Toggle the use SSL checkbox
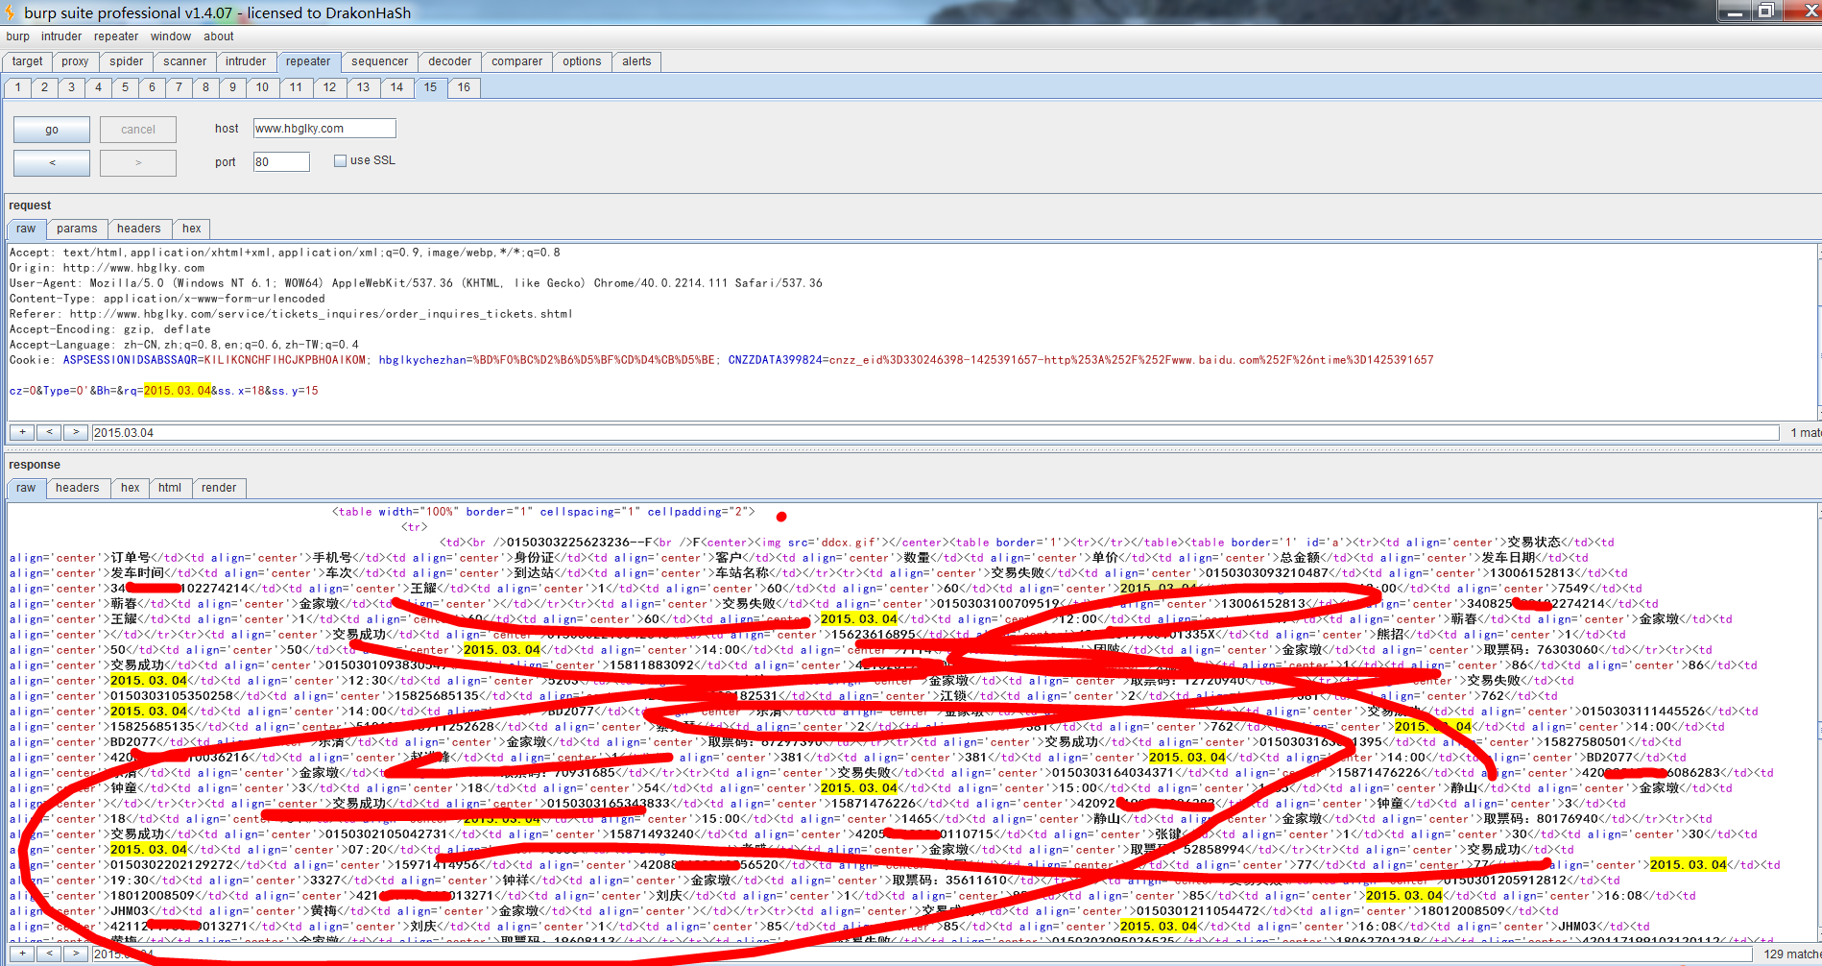 tap(340, 161)
